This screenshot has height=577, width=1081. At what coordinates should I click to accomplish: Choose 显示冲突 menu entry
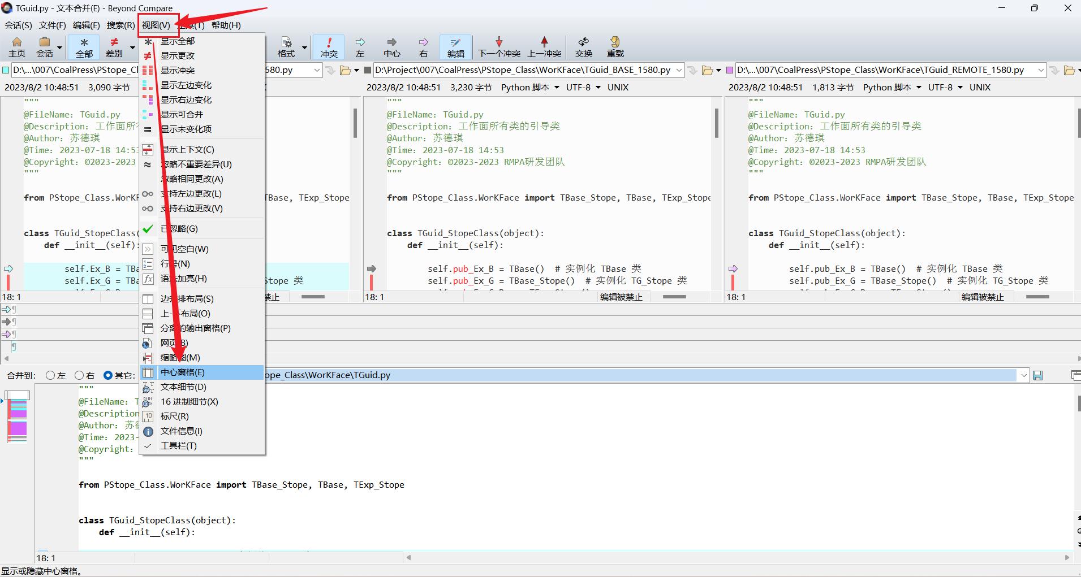click(x=202, y=71)
